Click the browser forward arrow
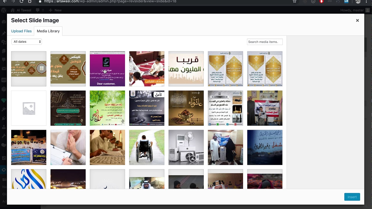Screen dimensions: 372x209 pos(13,1)
